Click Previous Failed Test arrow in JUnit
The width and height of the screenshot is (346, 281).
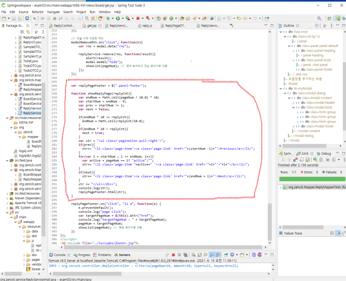click(x=289, y=159)
